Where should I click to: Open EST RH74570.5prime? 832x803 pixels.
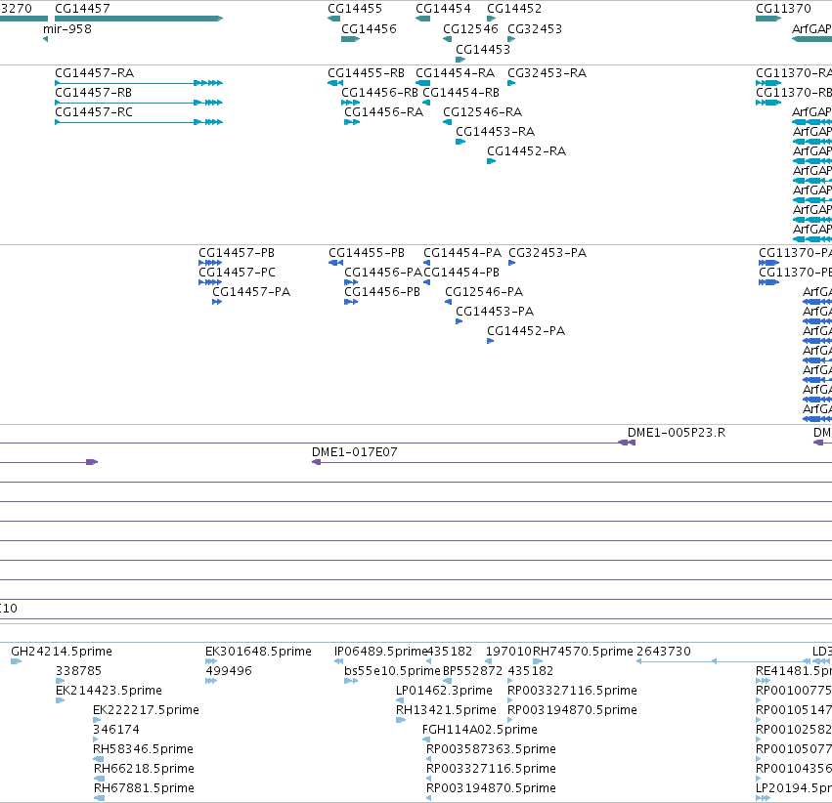pyautogui.click(x=583, y=651)
